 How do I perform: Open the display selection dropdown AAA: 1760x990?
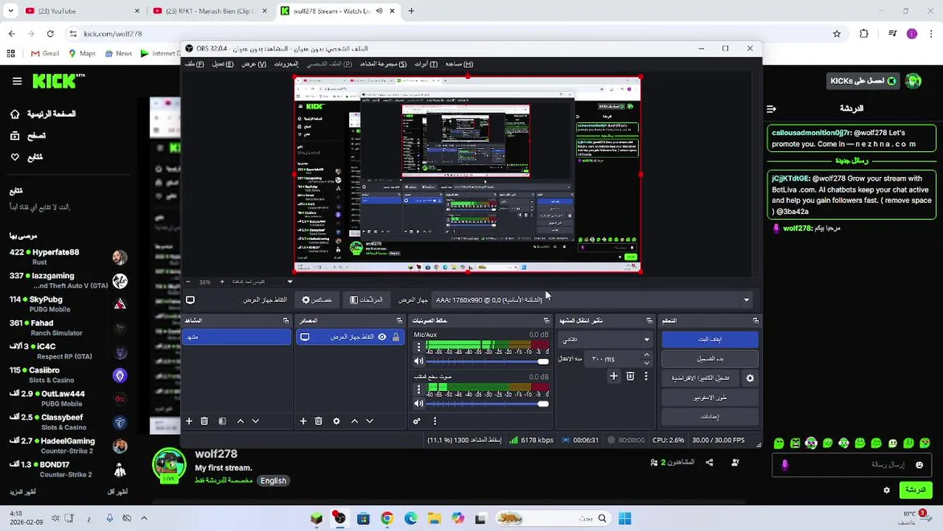point(593,300)
